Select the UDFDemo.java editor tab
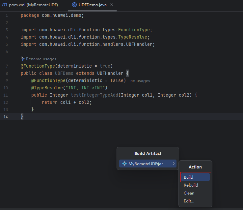Image resolution: width=243 pixels, height=210 pixels. 93,5
